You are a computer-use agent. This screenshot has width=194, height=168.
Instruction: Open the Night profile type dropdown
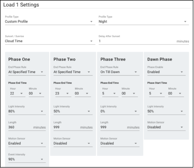(x=144, y=22)
